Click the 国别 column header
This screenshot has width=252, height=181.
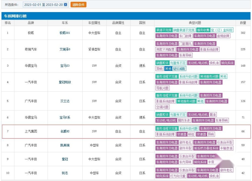pos(142,23)
